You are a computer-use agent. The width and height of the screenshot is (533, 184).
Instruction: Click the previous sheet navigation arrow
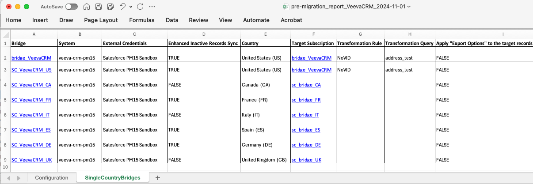coord(9,178)
